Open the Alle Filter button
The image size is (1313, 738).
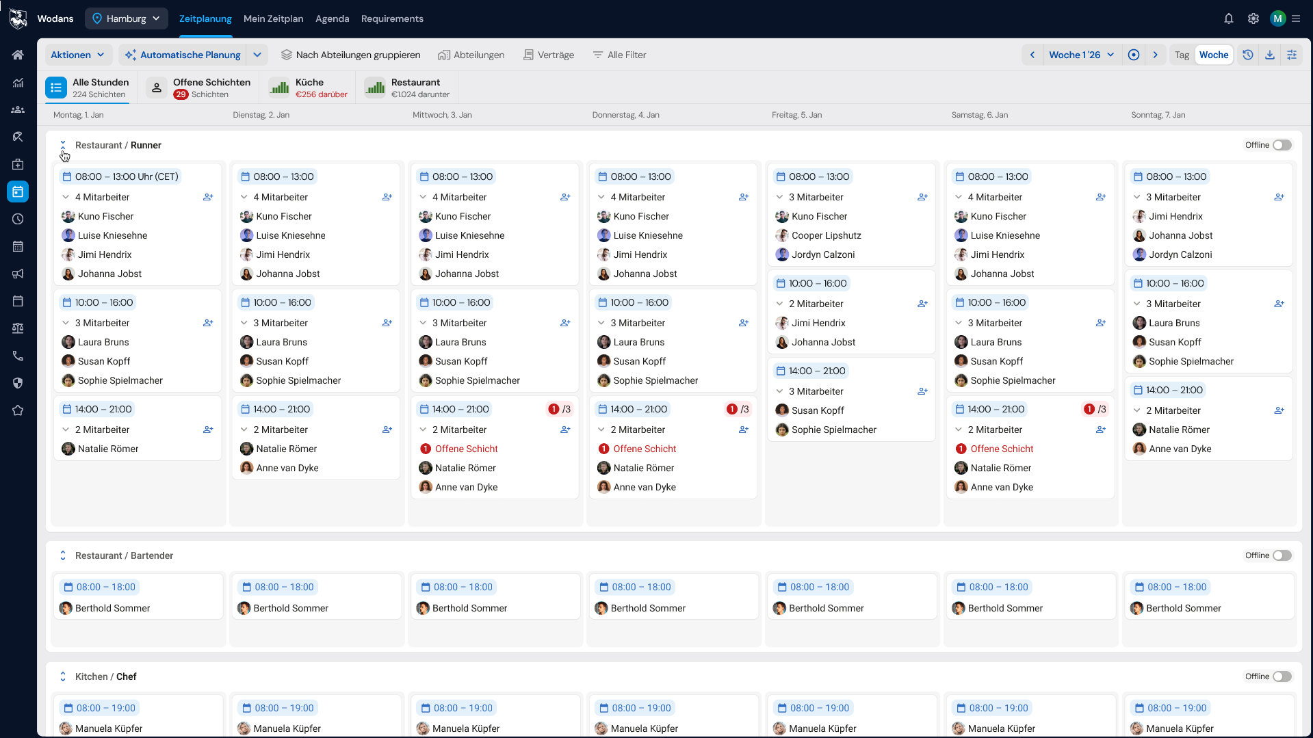[x=619, y=55]
